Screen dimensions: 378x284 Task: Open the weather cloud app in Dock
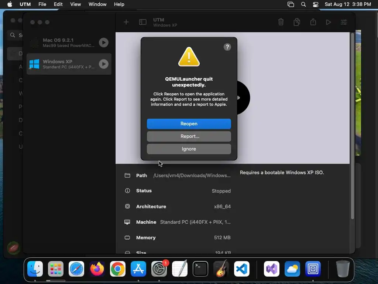[x=292, y=269]
